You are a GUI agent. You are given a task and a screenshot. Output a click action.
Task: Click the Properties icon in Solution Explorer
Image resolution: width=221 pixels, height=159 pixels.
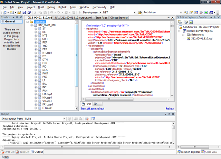tap(180, 22)
